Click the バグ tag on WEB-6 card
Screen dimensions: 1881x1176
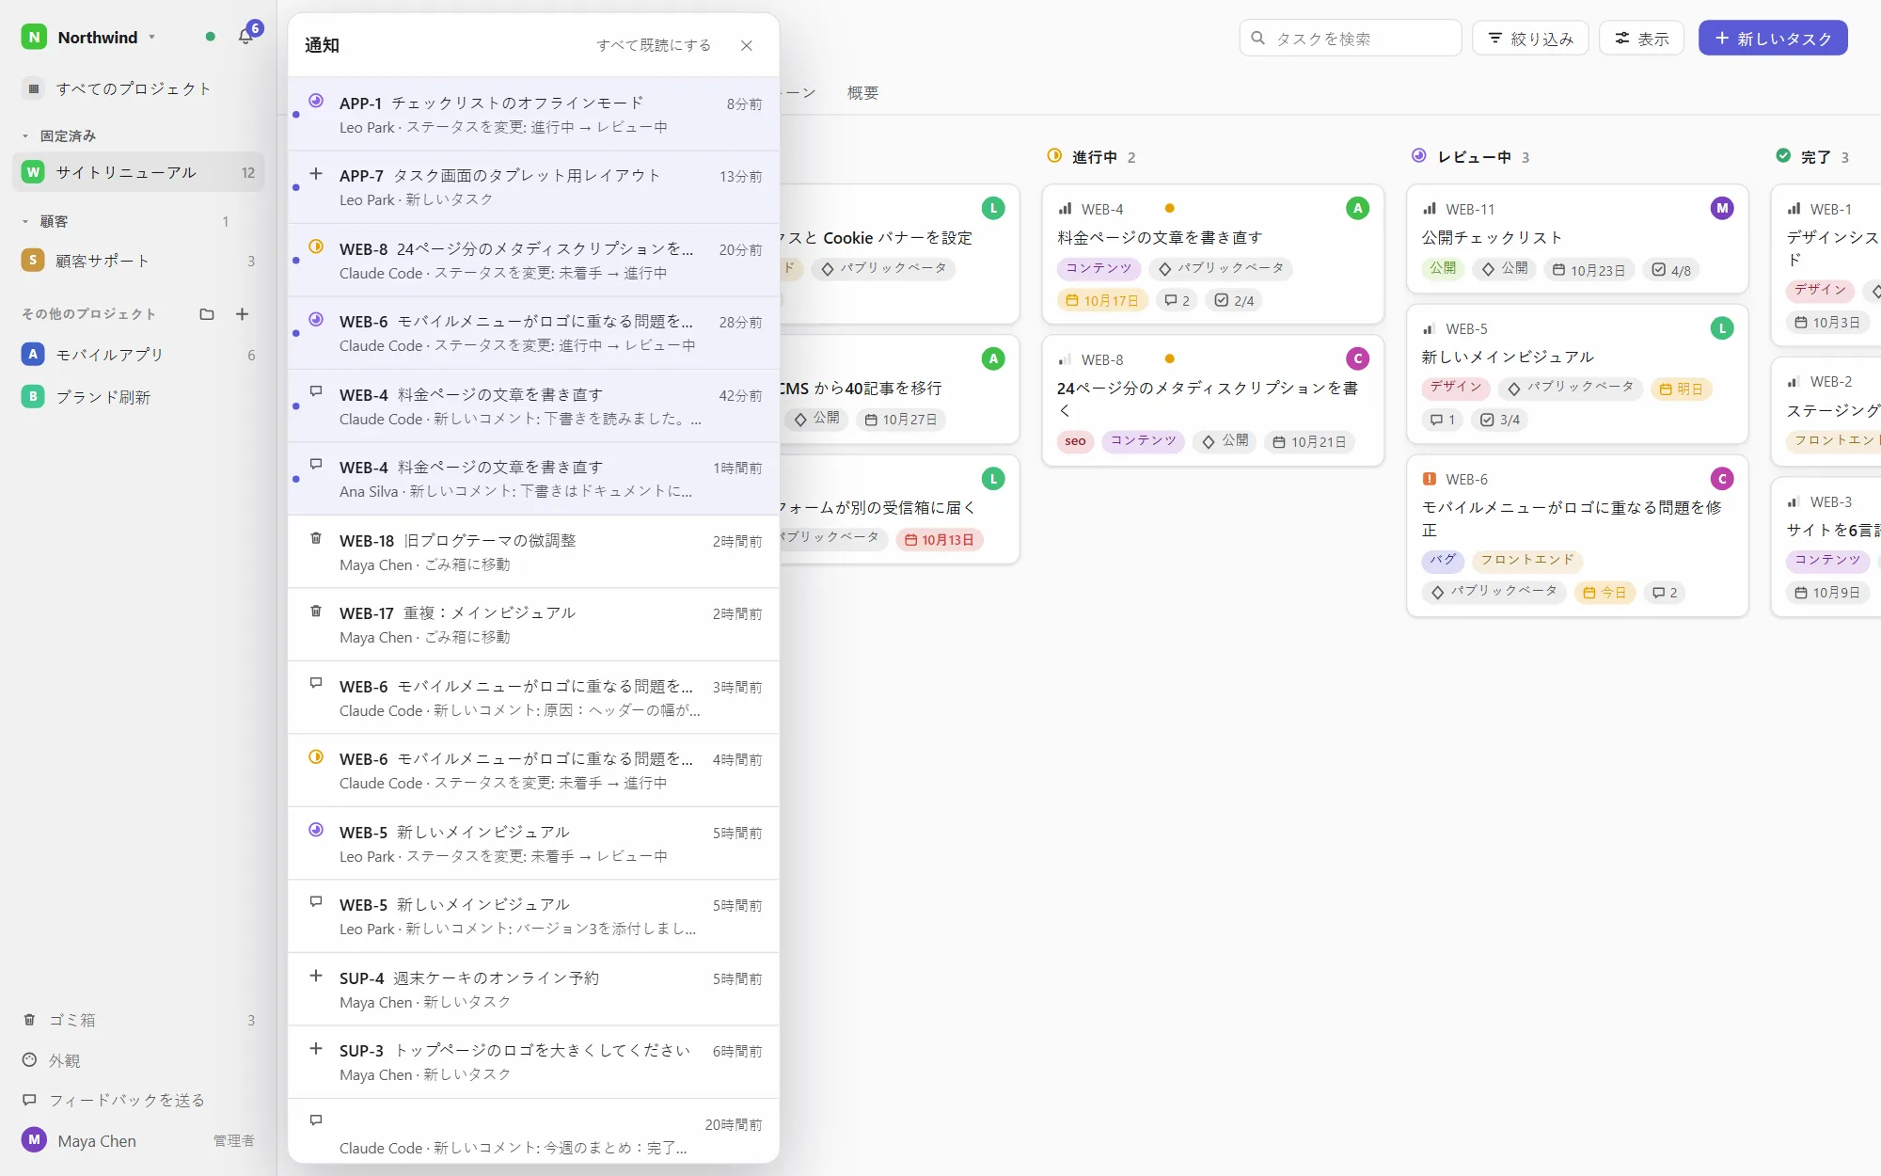coord(1443,561)
